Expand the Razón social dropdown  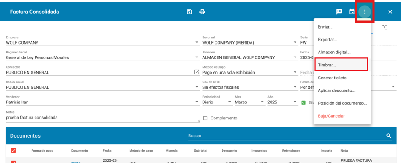pos(197,87)
